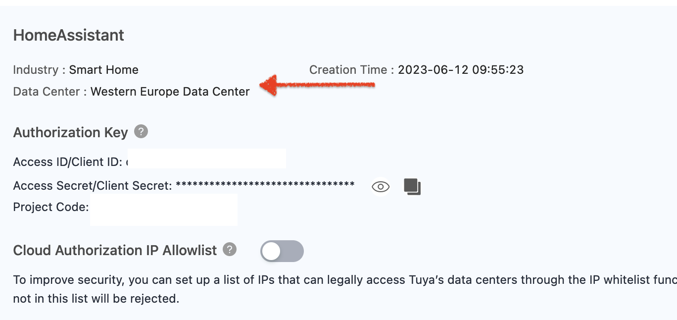Enable the Cloud Authorization IP Allowlist switch
Image resolution: width=677 pixels, height=320 pixels.
[x=282, y=251]
